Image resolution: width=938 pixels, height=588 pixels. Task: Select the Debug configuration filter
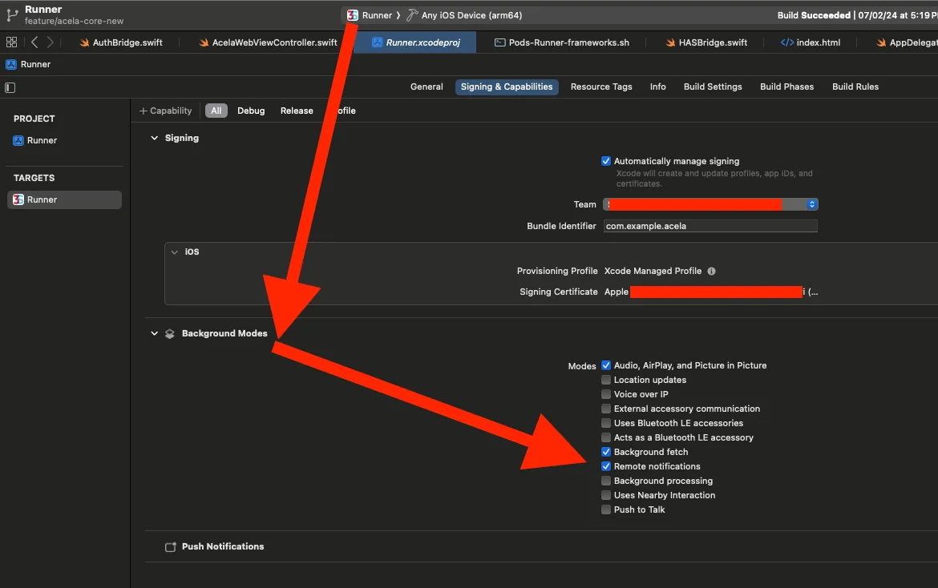251,111
